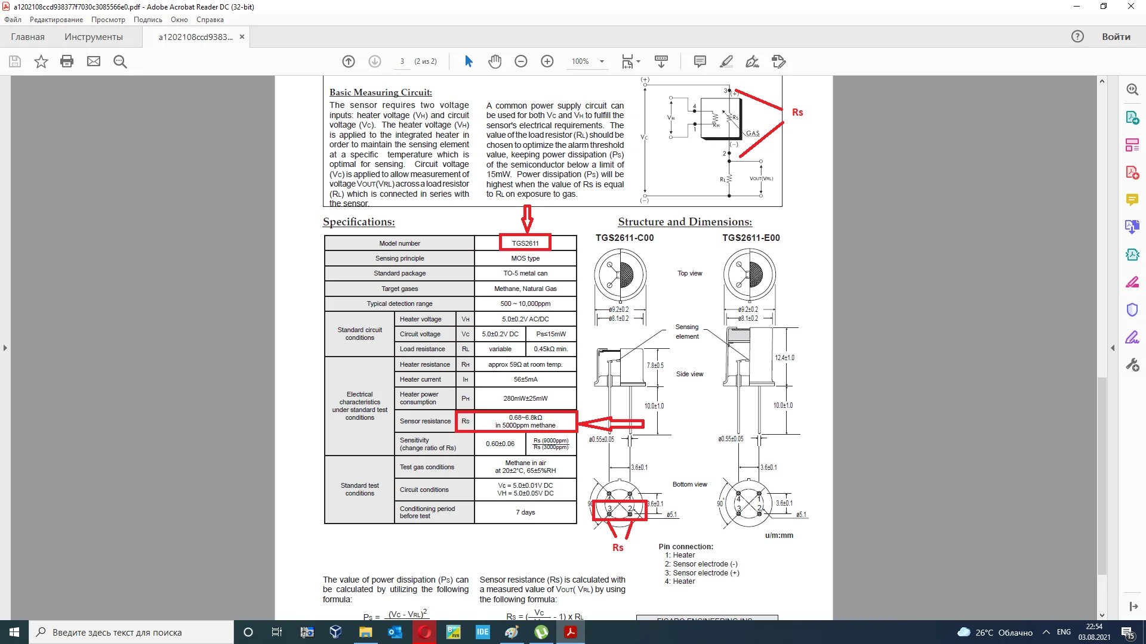Add file to favorites with star icon
1146x644 pixels.
tap(41, 61)
